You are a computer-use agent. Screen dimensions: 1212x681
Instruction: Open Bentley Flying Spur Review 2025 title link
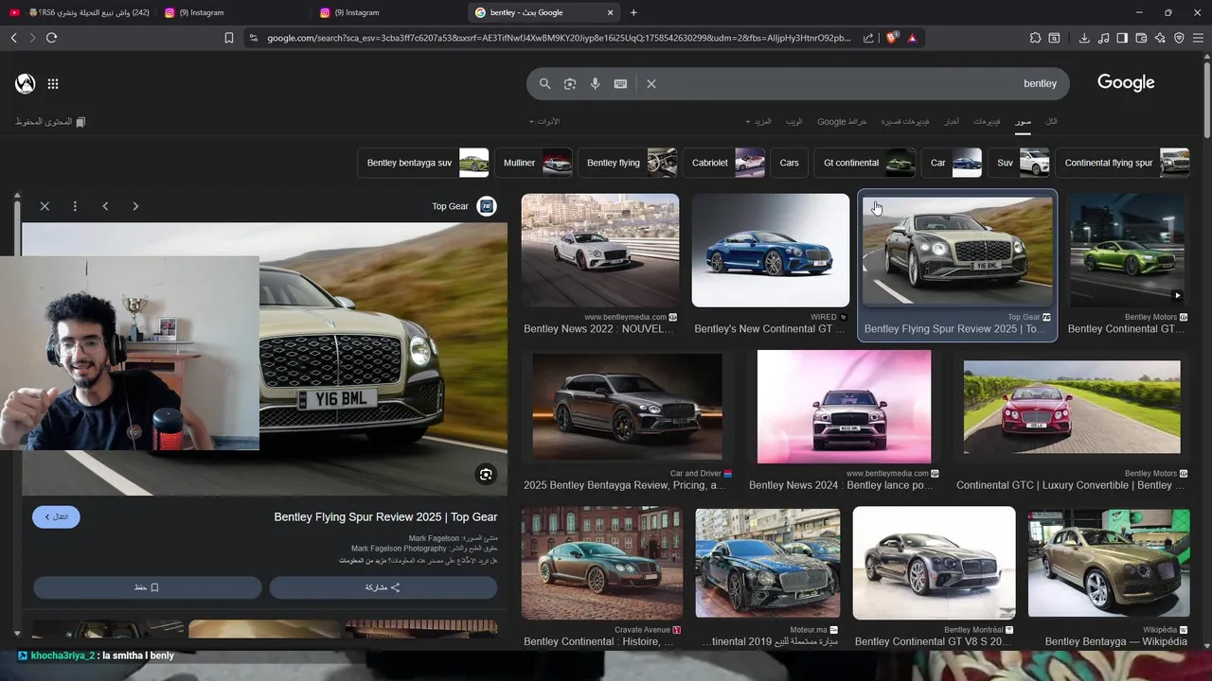point(385,517)
